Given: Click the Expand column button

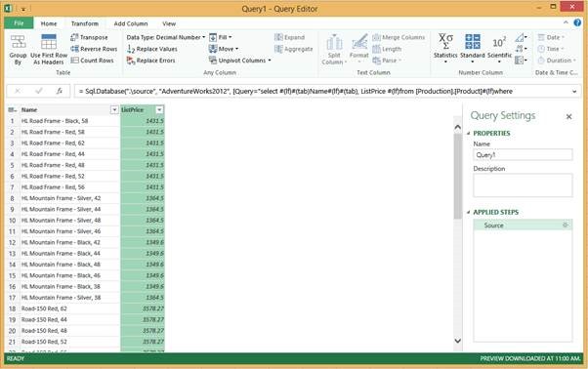Looking at the screenshot, I should tap(289, 37).
